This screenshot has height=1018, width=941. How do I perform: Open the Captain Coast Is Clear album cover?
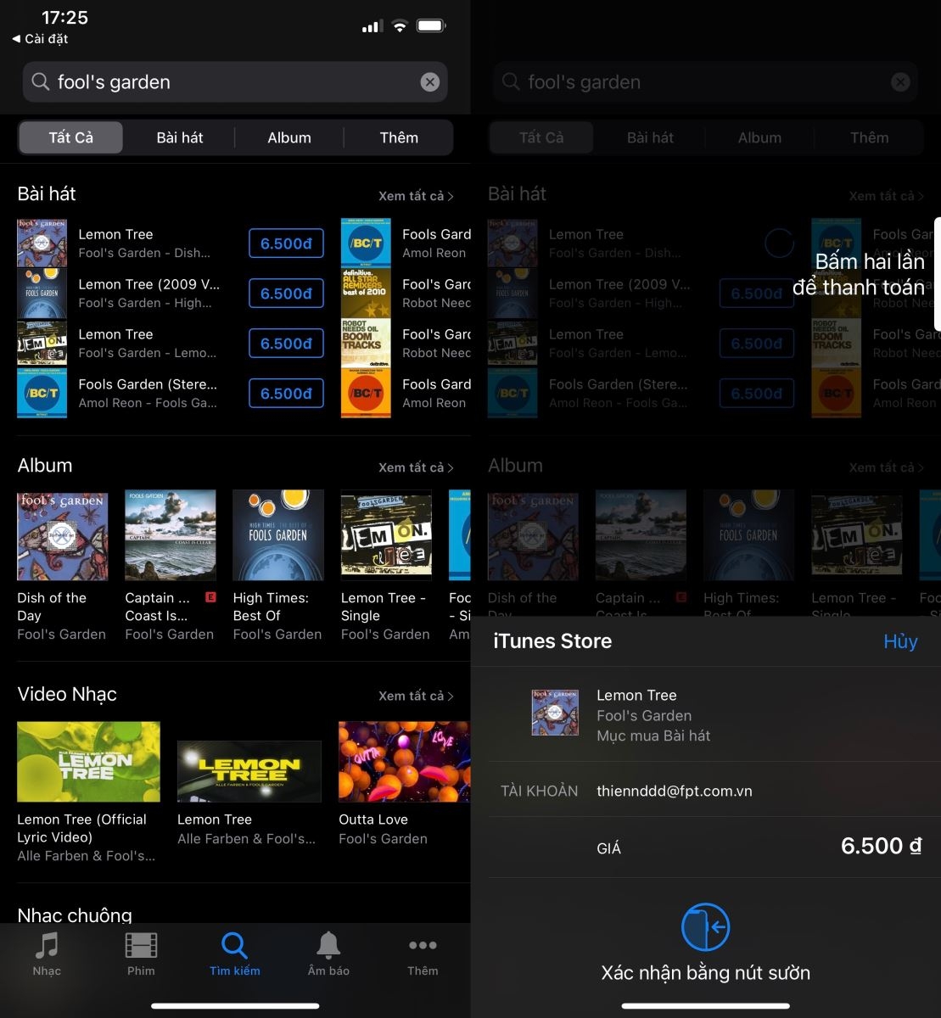click(x=171, y=535)
